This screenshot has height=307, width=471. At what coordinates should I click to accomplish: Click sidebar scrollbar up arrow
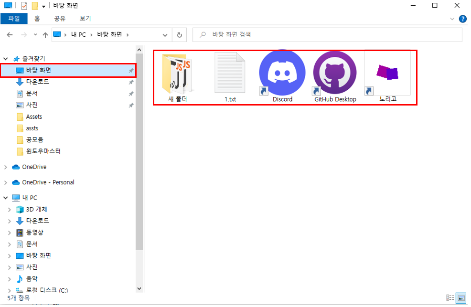tap(139, 50)
